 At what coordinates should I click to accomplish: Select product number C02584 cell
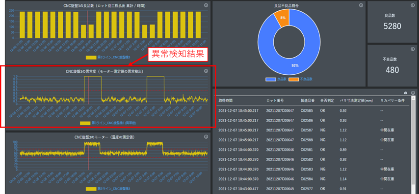click(306, 179)
